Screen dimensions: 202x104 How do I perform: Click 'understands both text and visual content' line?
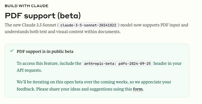(x=62, y=32)
